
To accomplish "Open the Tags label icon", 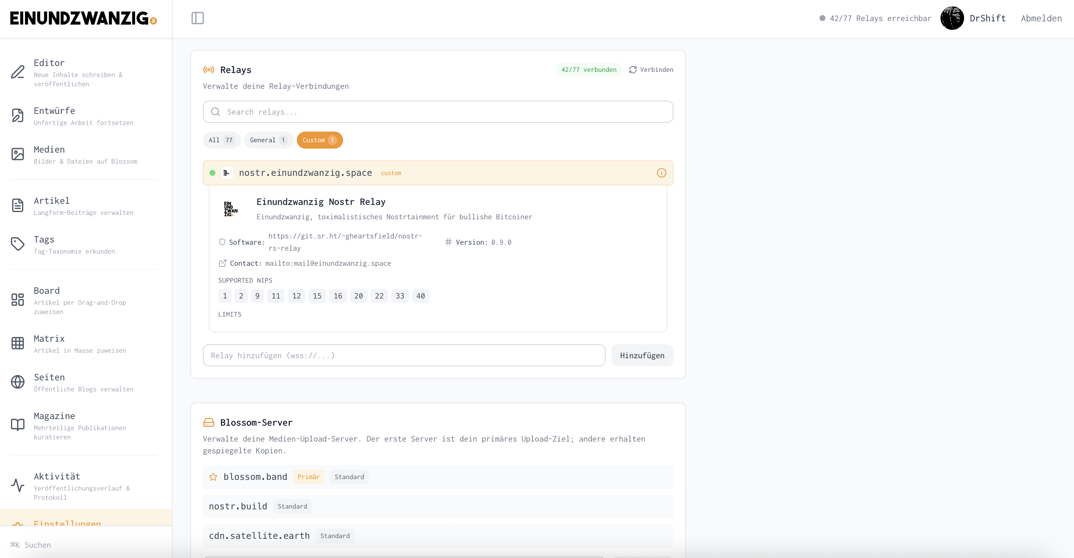I will 17,244.
